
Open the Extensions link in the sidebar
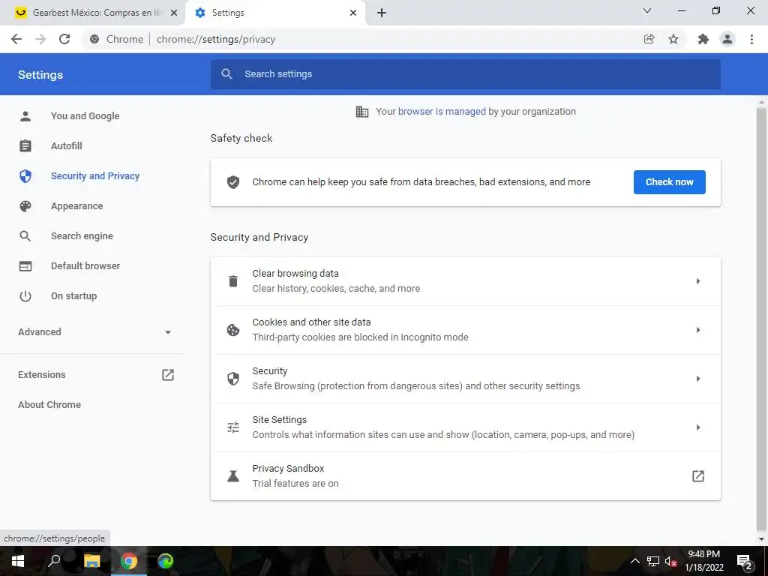(42, 375)
